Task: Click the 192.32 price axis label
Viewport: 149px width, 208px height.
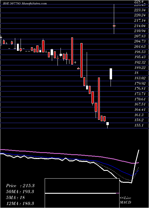Action: tap(139, 62)
